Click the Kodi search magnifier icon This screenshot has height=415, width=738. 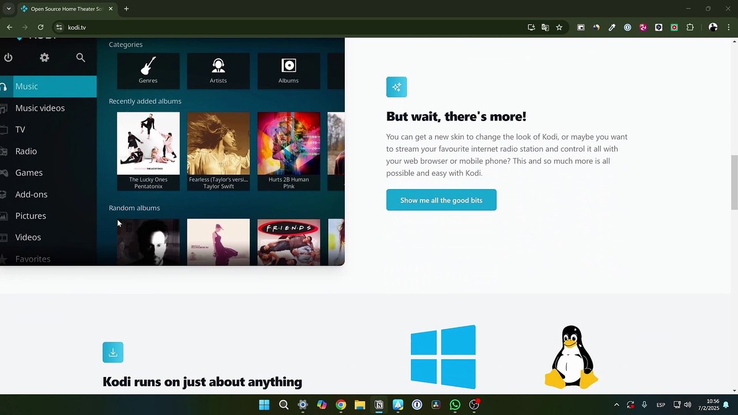pos(81,58)
